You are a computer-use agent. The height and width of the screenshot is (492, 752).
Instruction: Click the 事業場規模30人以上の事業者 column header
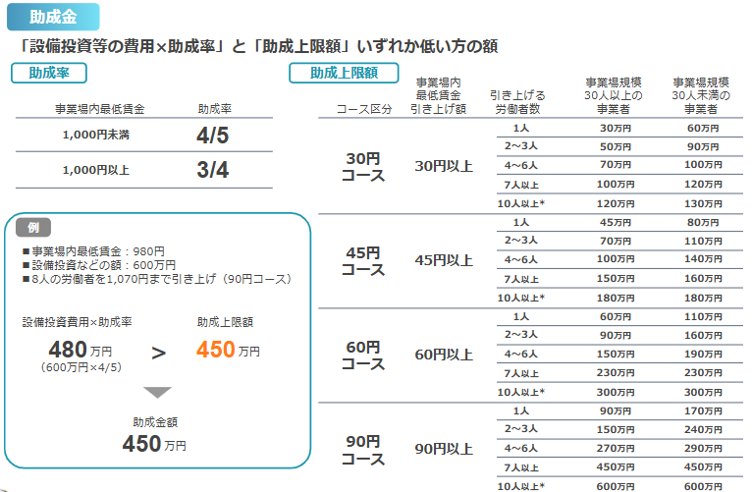pyautogui.click(x=614, y=96)
